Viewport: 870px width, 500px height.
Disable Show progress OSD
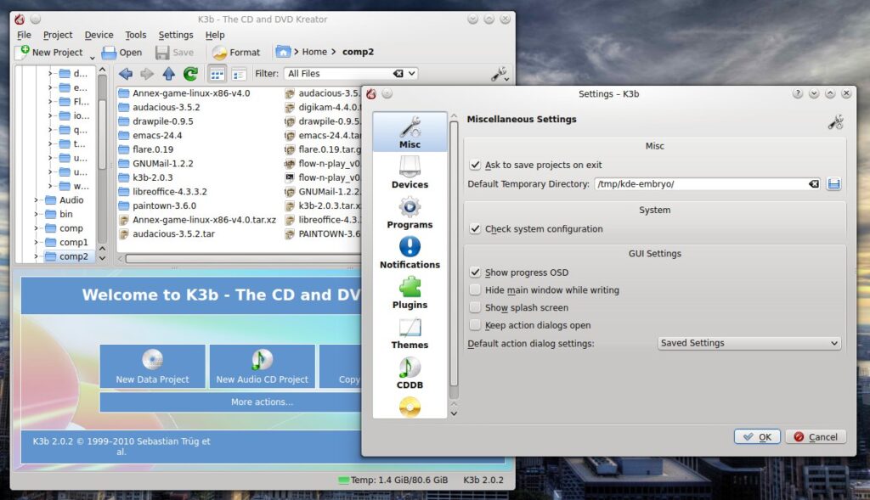(x=475, y=272)
